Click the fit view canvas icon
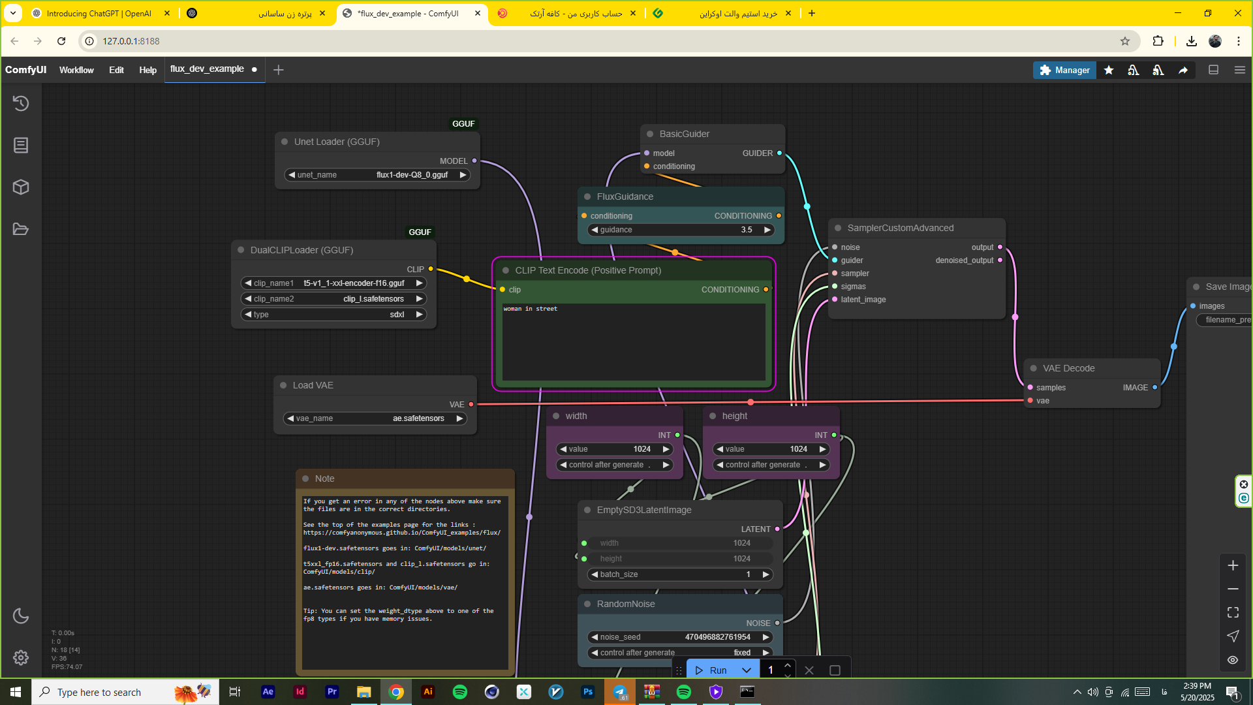Screen dimensions: 1253x705 click(1233, 612)
